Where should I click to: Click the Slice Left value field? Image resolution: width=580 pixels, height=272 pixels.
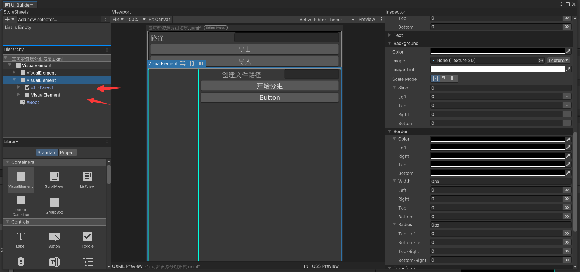tap(496, 96)
